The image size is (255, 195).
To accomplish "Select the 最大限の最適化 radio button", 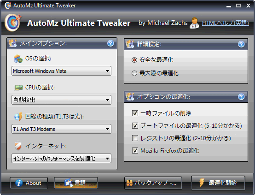I will coord(134,73).
